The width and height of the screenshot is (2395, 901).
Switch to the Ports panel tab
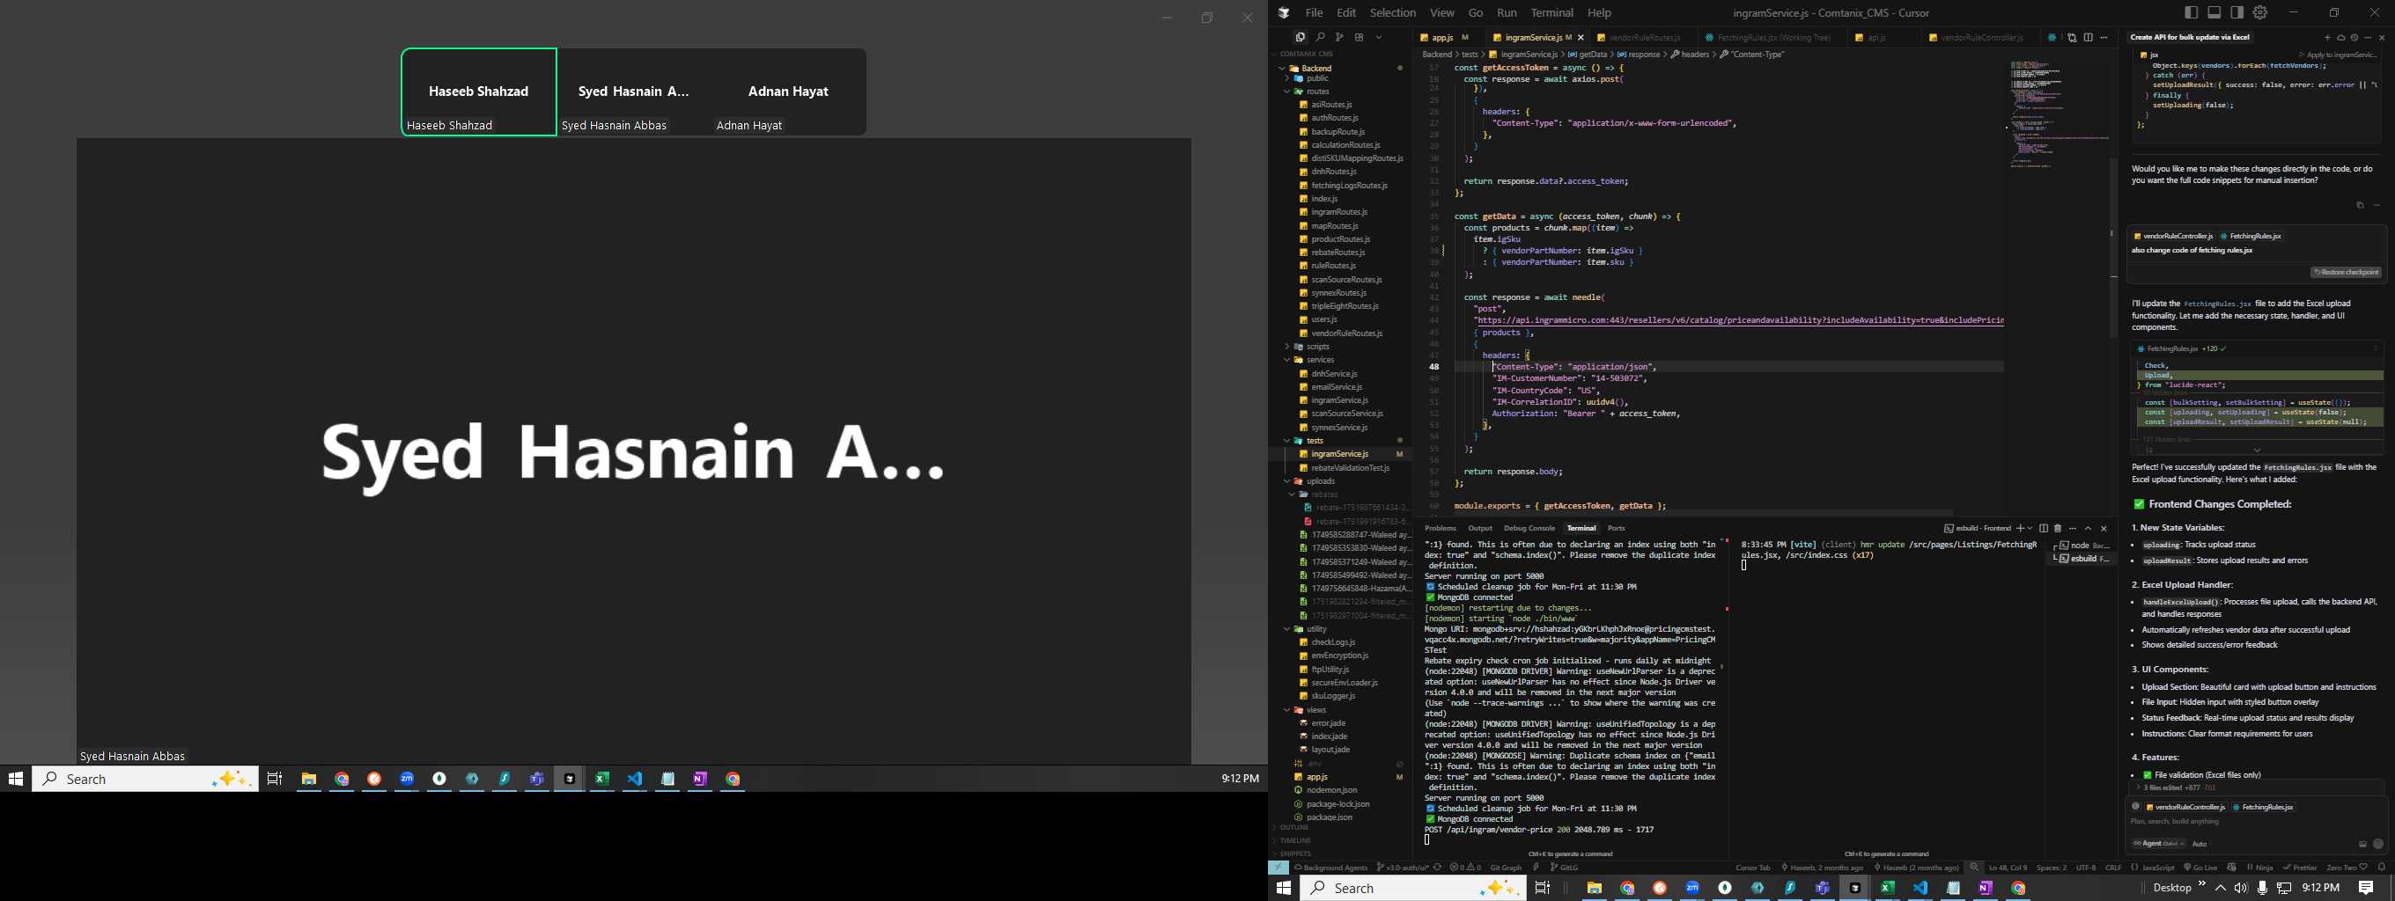pos(1617,528)
